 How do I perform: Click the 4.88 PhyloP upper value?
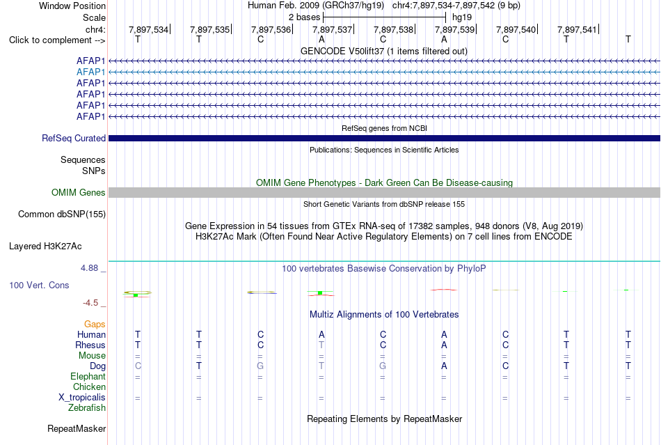coord(89,268)
